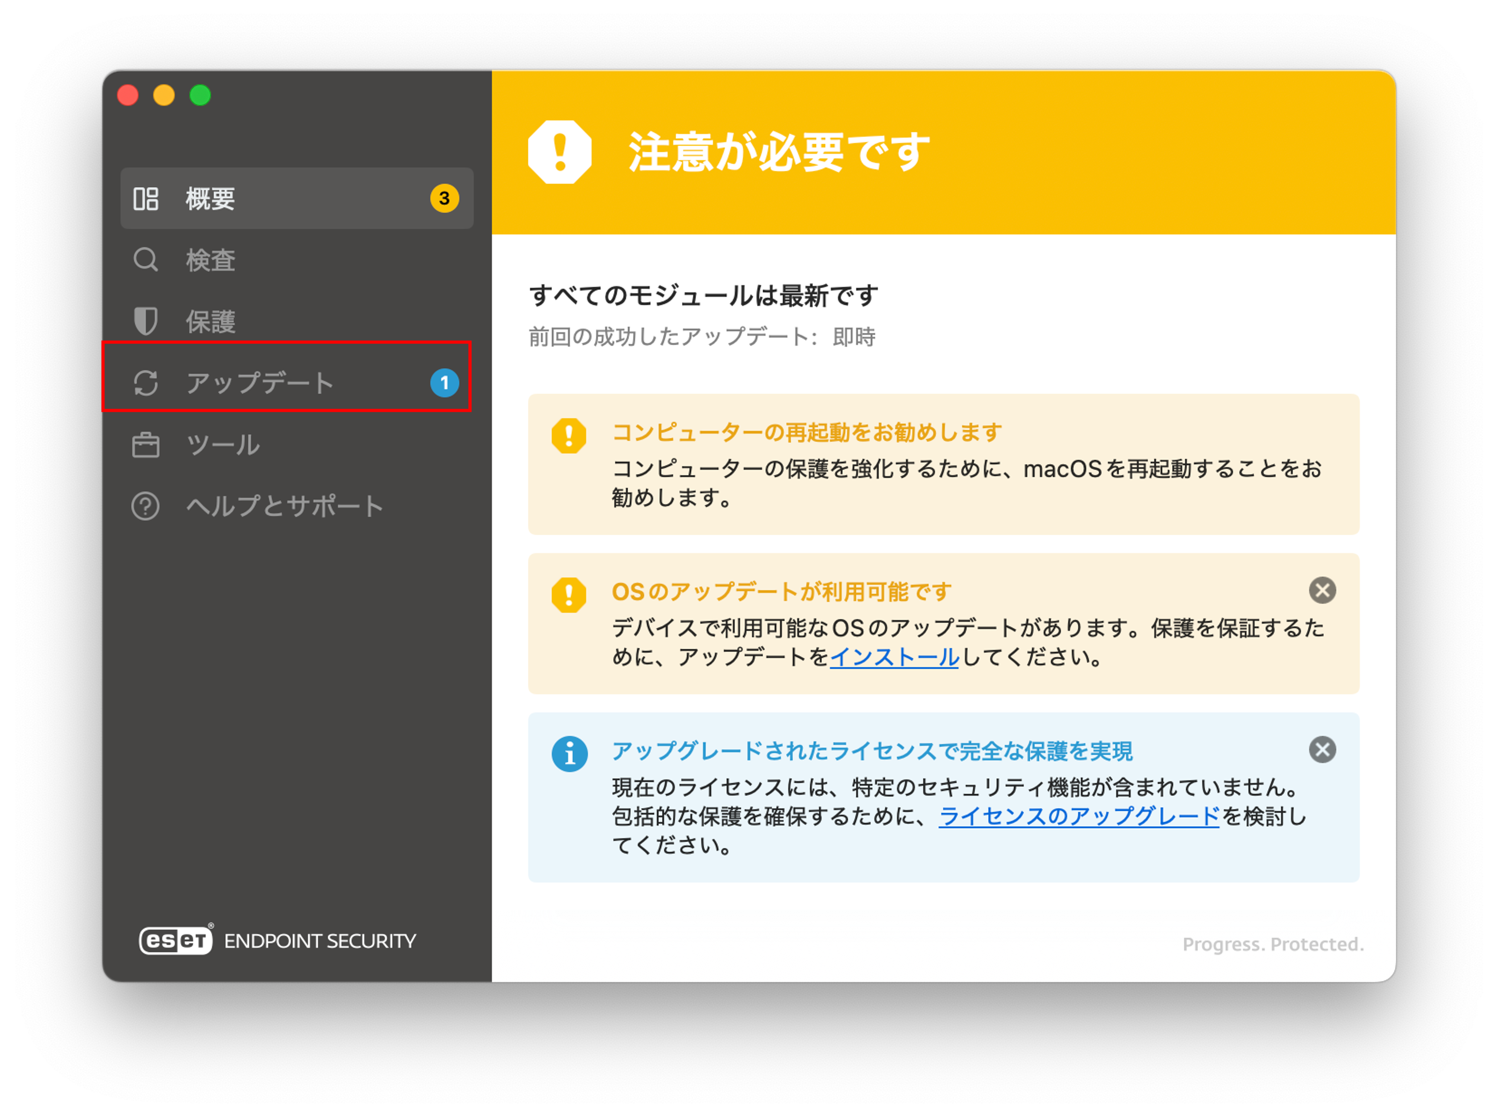Screen dimensions: 1498x1117
Task: Click the refresh arrows icon beside アップデート
Action: point(145,383)
